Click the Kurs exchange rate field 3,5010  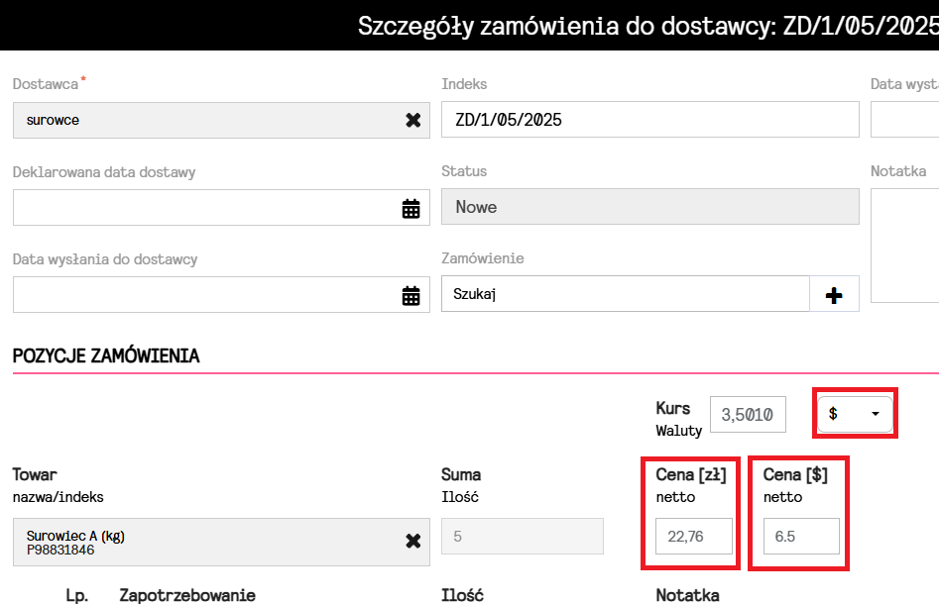click(748, 415)
